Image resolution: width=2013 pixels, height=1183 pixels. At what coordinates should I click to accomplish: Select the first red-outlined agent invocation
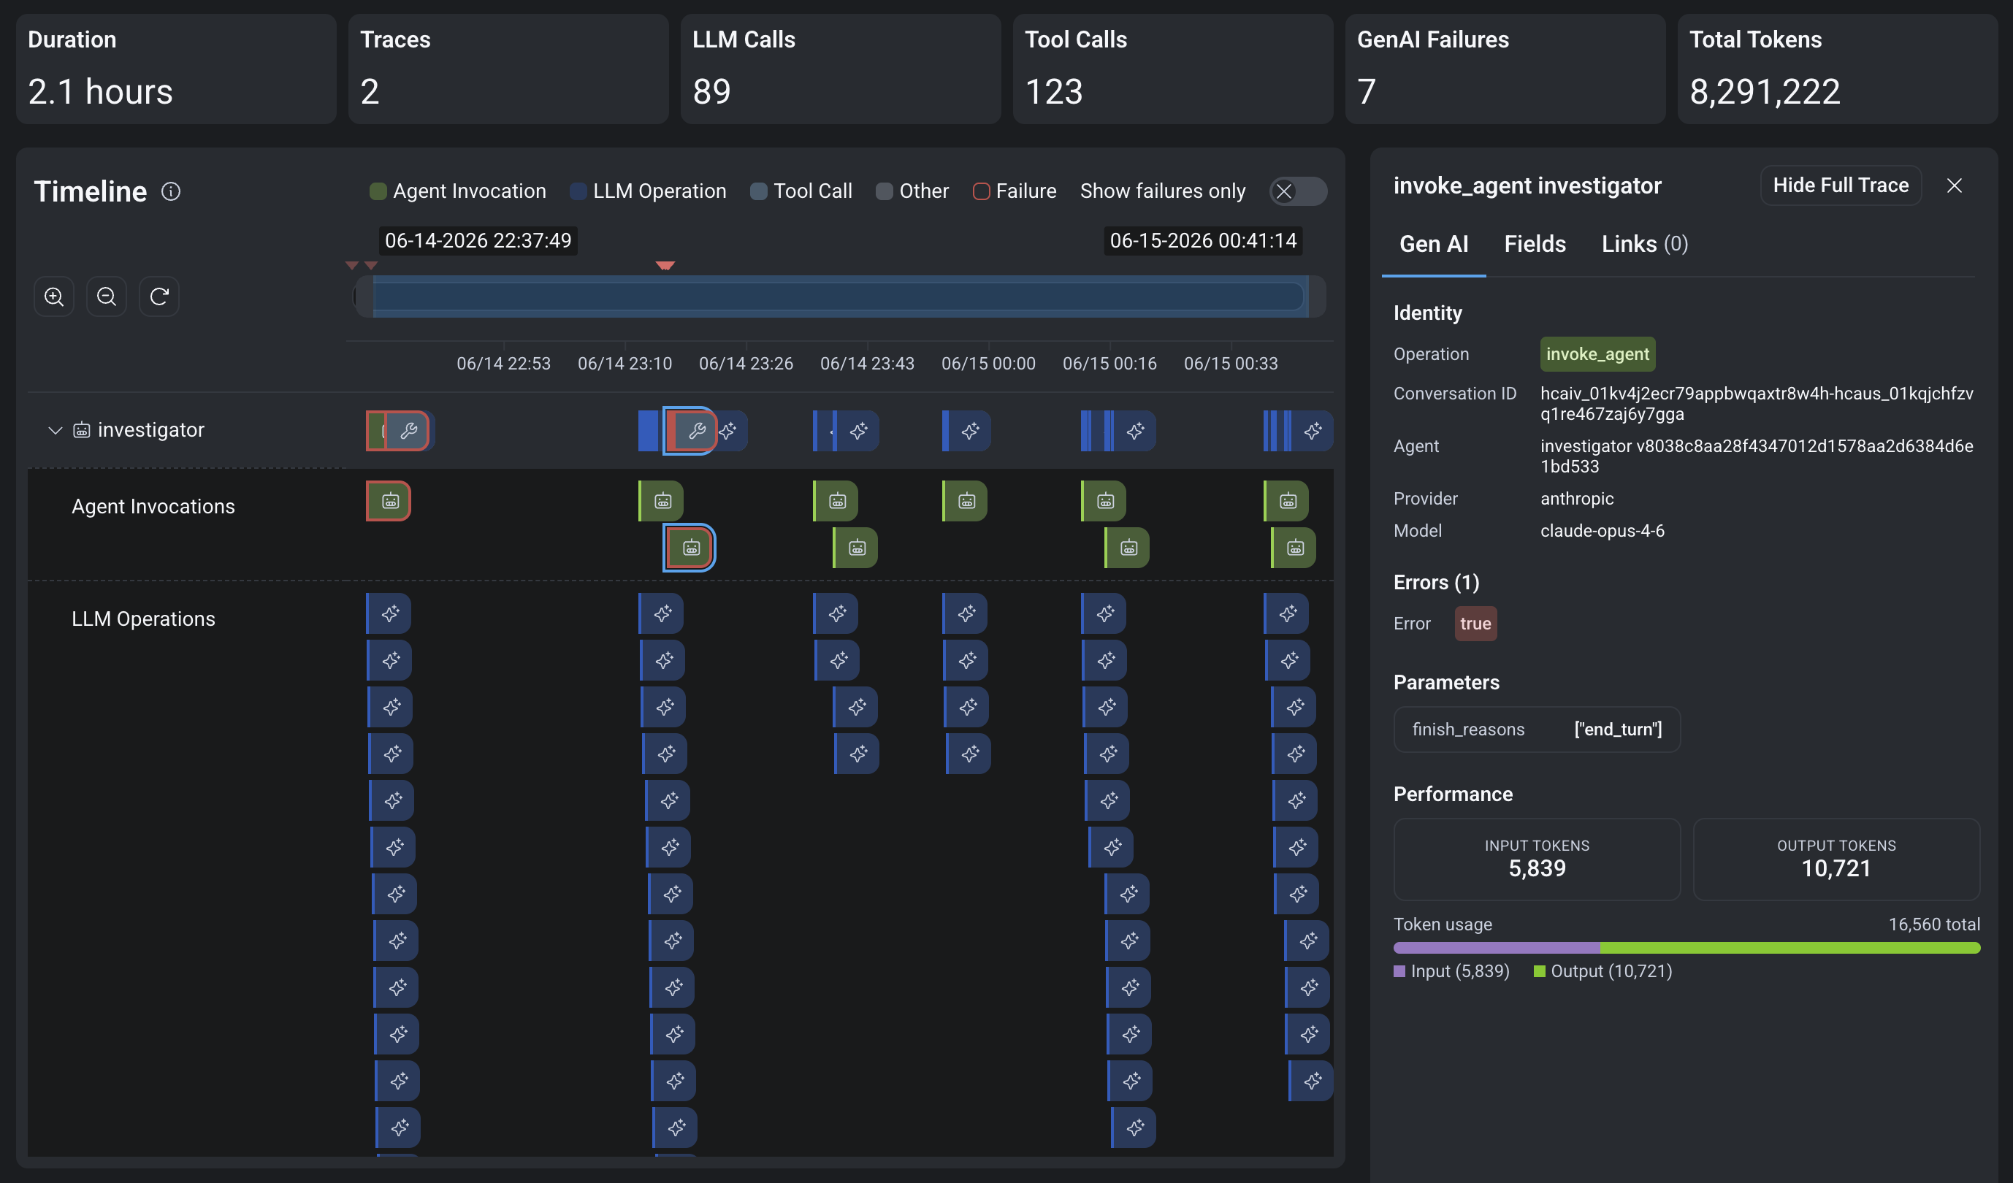(389, 501)
